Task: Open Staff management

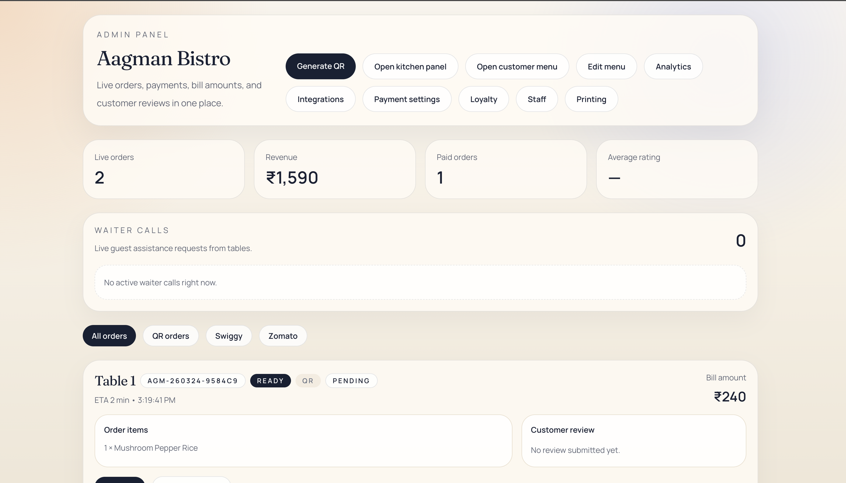Action: (536, 99)
